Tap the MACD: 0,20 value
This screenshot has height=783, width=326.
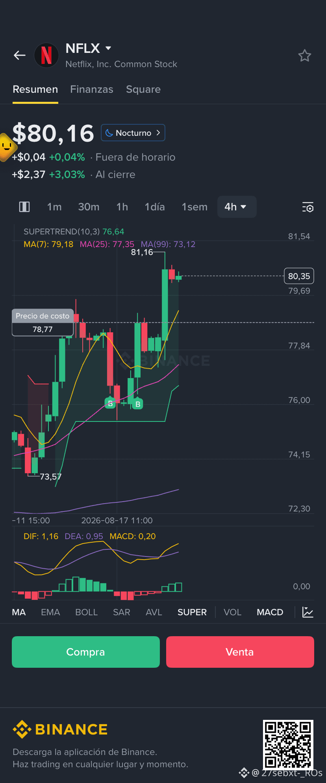[x=133, y=536]
